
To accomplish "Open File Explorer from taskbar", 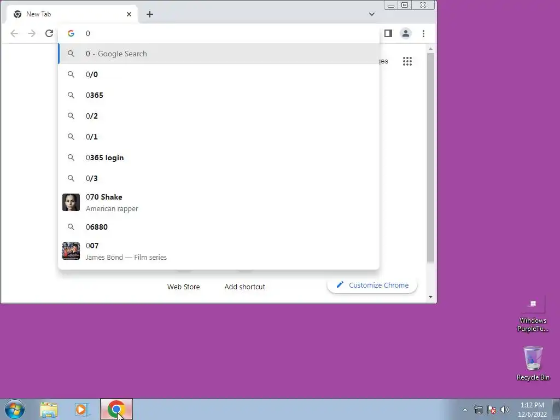I will pyautogui.click(x=49, y=410).
